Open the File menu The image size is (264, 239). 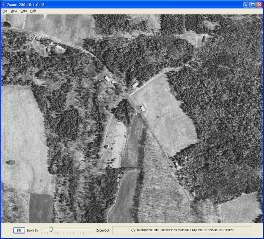[x=5, y=11]
